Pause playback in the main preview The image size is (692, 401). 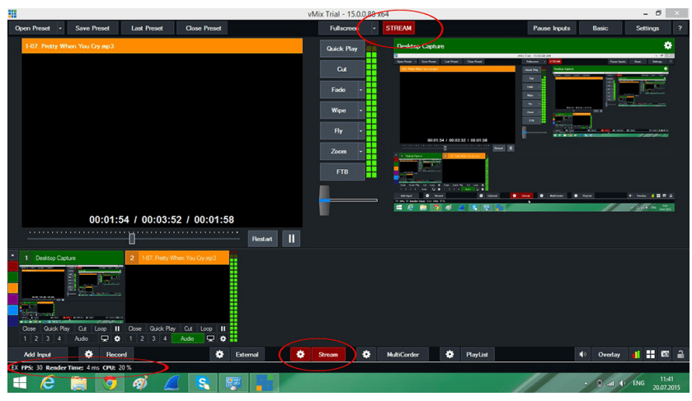click(x=291, y=238)
